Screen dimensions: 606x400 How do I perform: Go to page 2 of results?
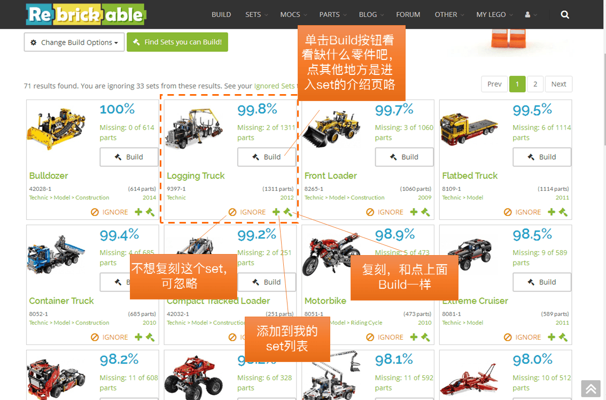click(x=535, y=84)
